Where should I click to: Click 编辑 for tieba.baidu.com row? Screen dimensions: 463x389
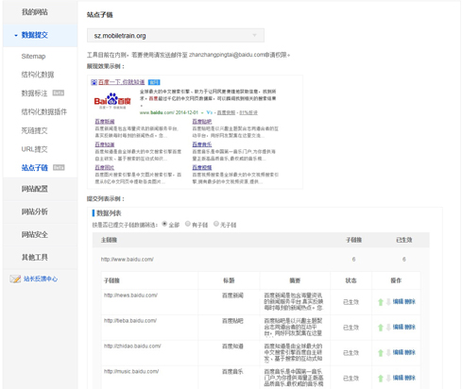point(398,327)
